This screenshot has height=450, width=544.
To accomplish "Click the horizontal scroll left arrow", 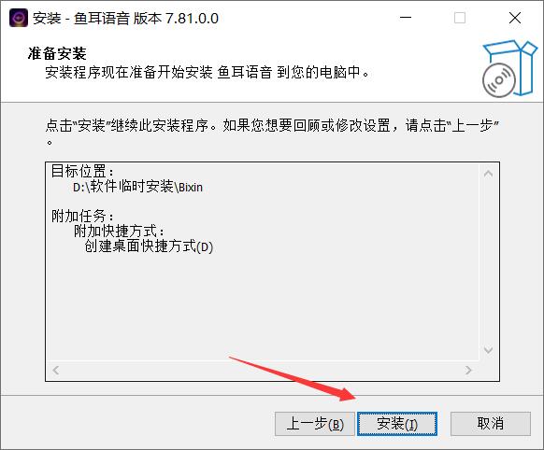I will click(x=55, y=370).
